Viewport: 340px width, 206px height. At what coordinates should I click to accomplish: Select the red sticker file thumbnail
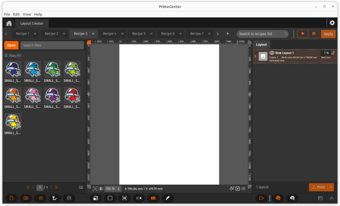click(72, 95)
